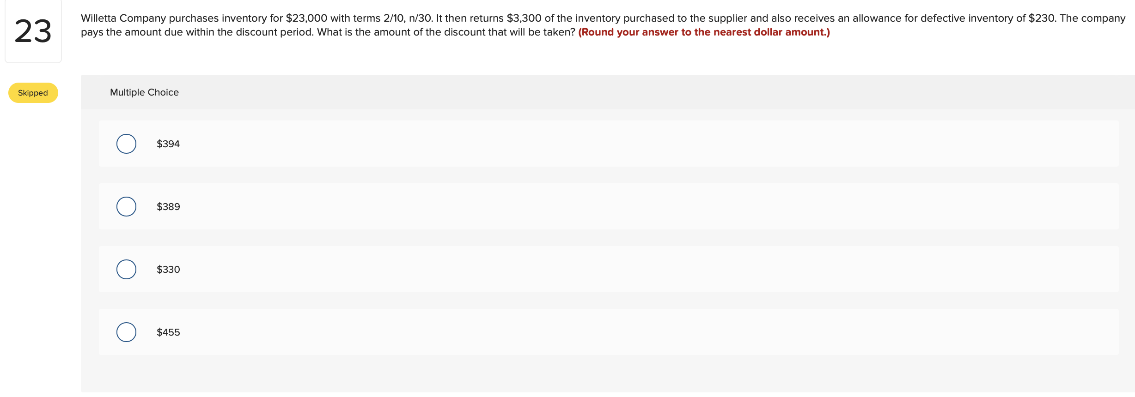Click the $389 option label text
Viewport: 1135px width, 397px height.
click(168, 206)
